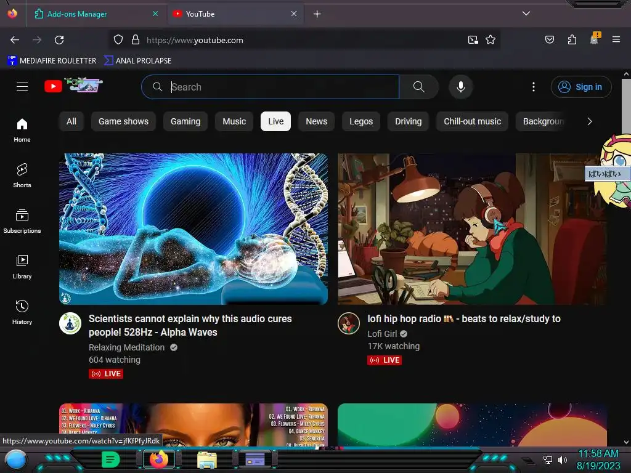Click the volume speaker tray icon
Viewport: 631px width, 473px height.
pyautogui.click(x=563, y=459)
